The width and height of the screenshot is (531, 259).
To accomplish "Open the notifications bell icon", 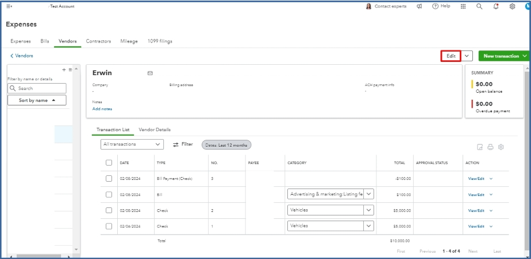I will (x=495, y=6).
